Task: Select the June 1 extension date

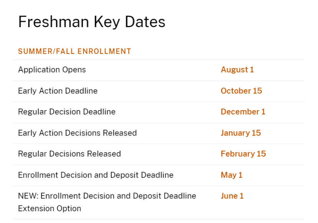Action: tap(232, 196)
